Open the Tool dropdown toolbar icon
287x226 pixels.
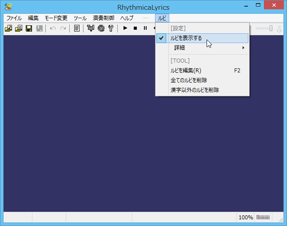click(91, 28)
